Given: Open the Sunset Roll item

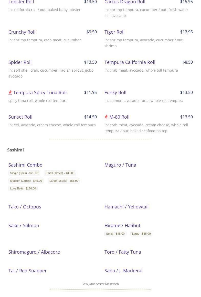Looking at the screenshot, I should [x=20, y=117].
